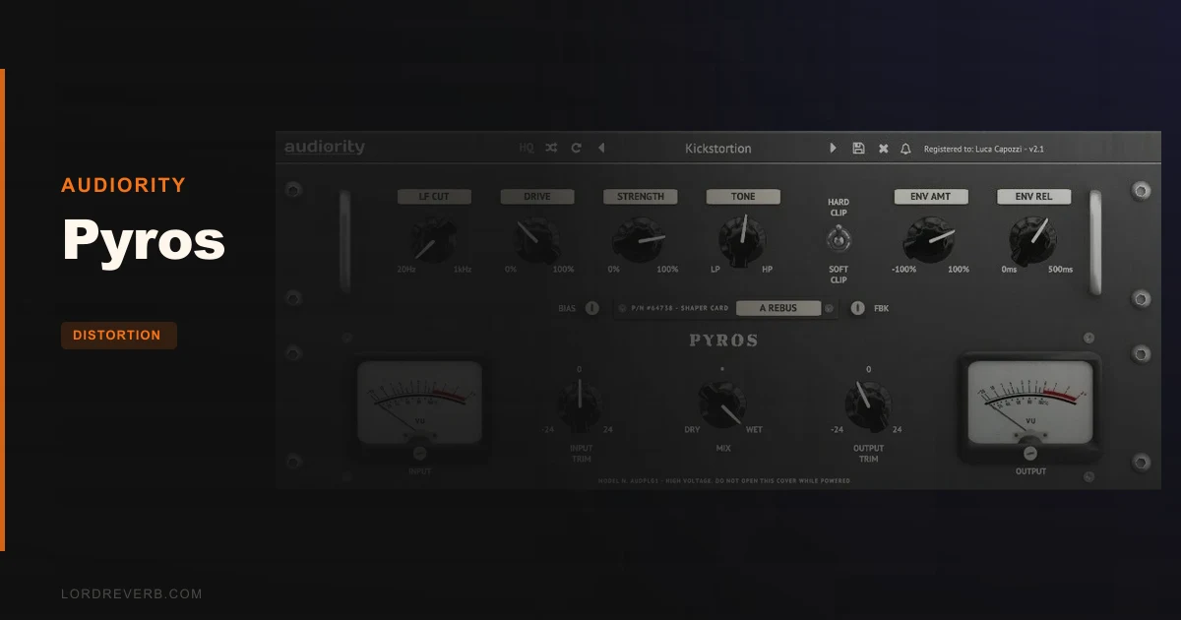Click the INPUT VU meter
The image size is (1181, 620).
pyautogui.click(x=420, y=402)
